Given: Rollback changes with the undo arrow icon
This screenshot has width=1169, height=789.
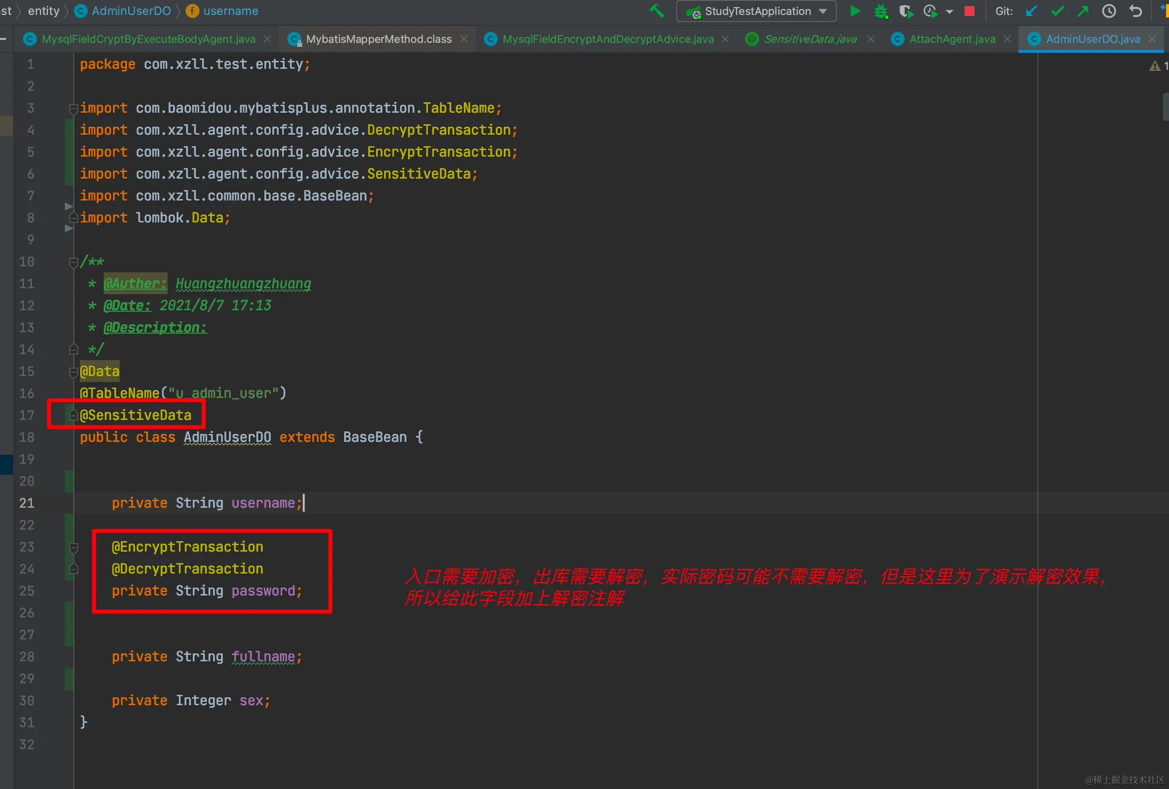Looking at the screenshot, I should (x=1135, y=11).
